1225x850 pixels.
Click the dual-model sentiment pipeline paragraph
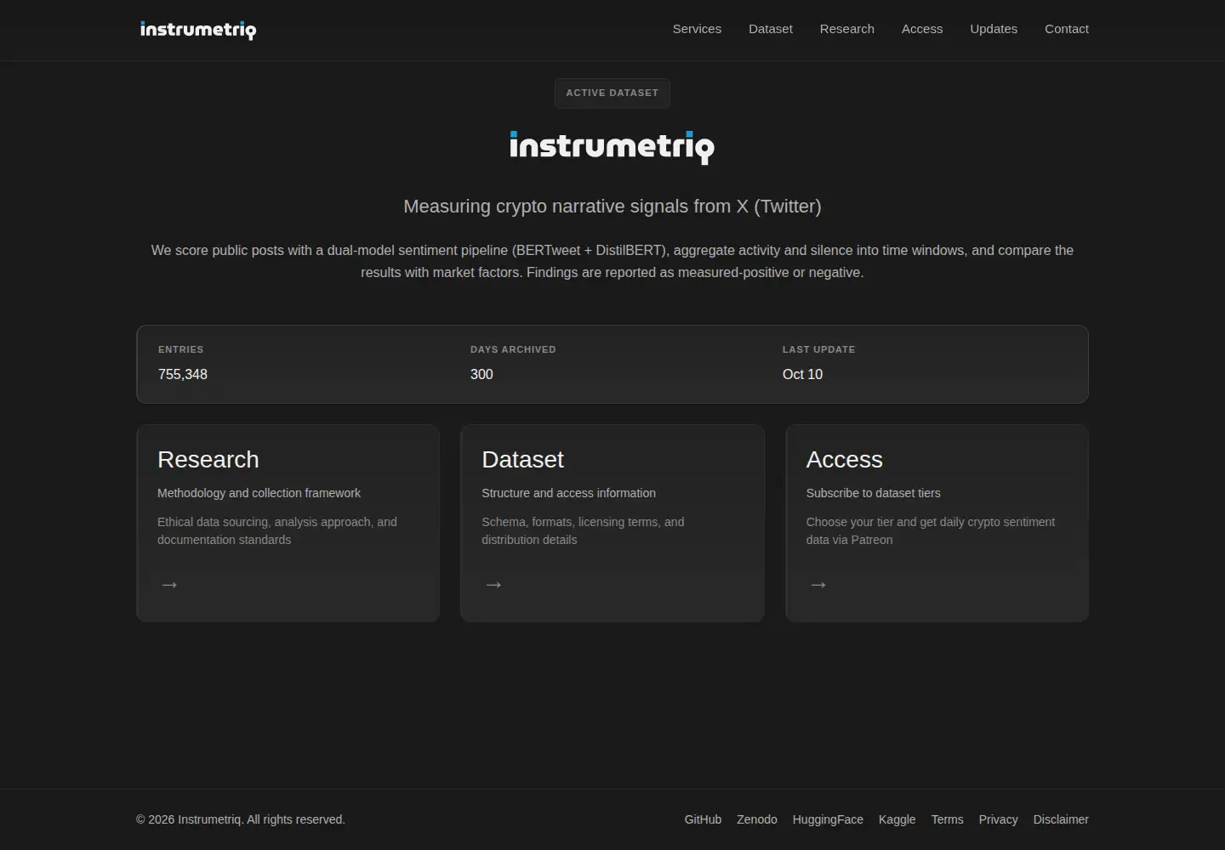612,261
